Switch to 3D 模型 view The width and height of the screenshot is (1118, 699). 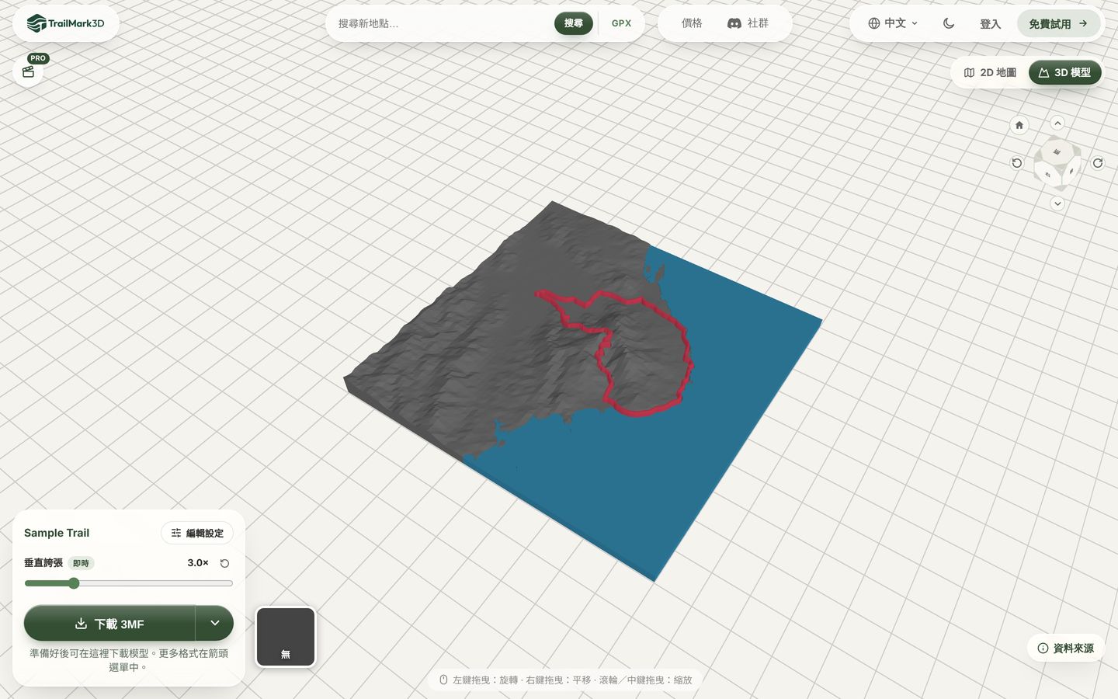pyautogui.click(x=1065, y=72)
